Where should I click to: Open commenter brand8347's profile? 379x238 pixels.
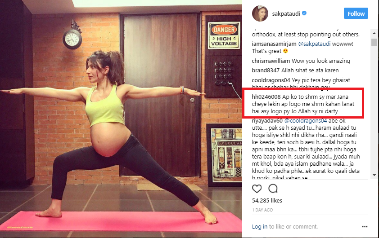(266, 71)
